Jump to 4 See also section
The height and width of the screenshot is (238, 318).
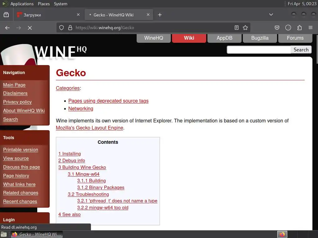69,214
